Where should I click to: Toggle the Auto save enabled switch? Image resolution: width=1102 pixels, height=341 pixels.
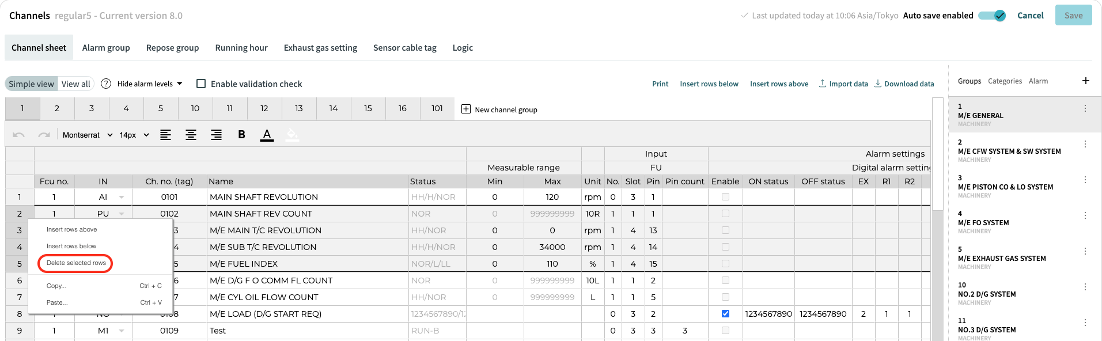pos(992,16)
